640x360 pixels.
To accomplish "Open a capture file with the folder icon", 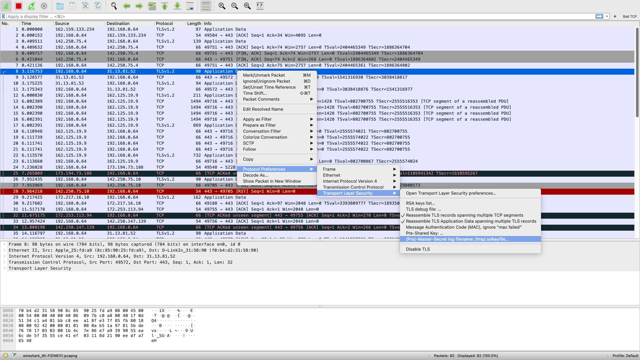I will (60, 6).
